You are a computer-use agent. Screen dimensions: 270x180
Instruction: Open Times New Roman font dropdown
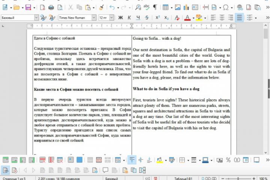(x=94, y=18)
